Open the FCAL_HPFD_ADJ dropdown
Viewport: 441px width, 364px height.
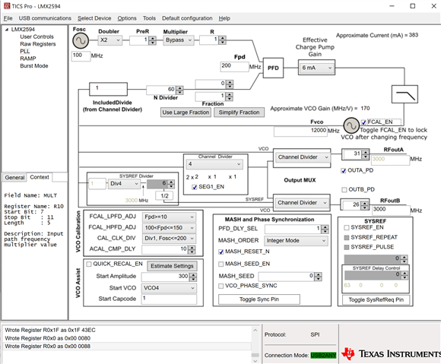coord(169,228)
